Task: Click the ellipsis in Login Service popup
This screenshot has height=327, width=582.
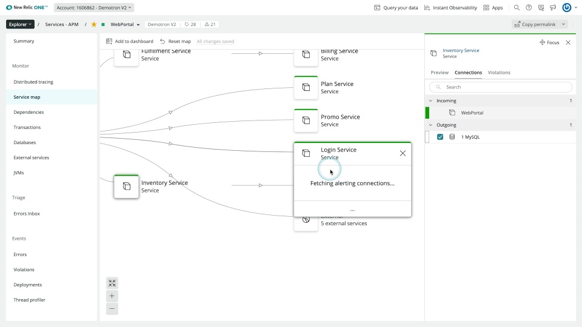Action: (352, 210)
